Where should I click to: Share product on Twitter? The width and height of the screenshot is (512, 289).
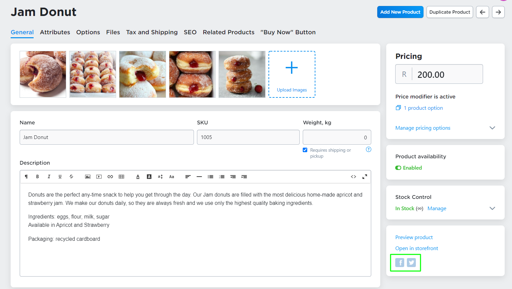412,263
